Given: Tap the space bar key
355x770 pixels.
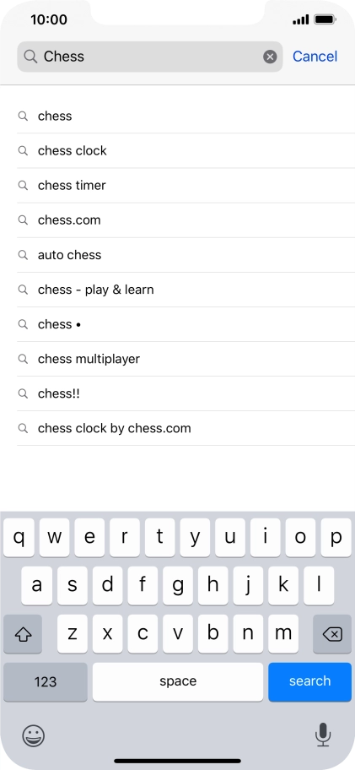Looking at the screenshot, I should [178, 681].
